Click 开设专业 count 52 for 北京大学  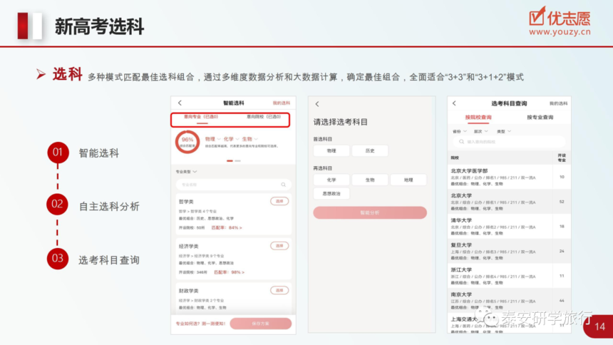pos(562,202)
